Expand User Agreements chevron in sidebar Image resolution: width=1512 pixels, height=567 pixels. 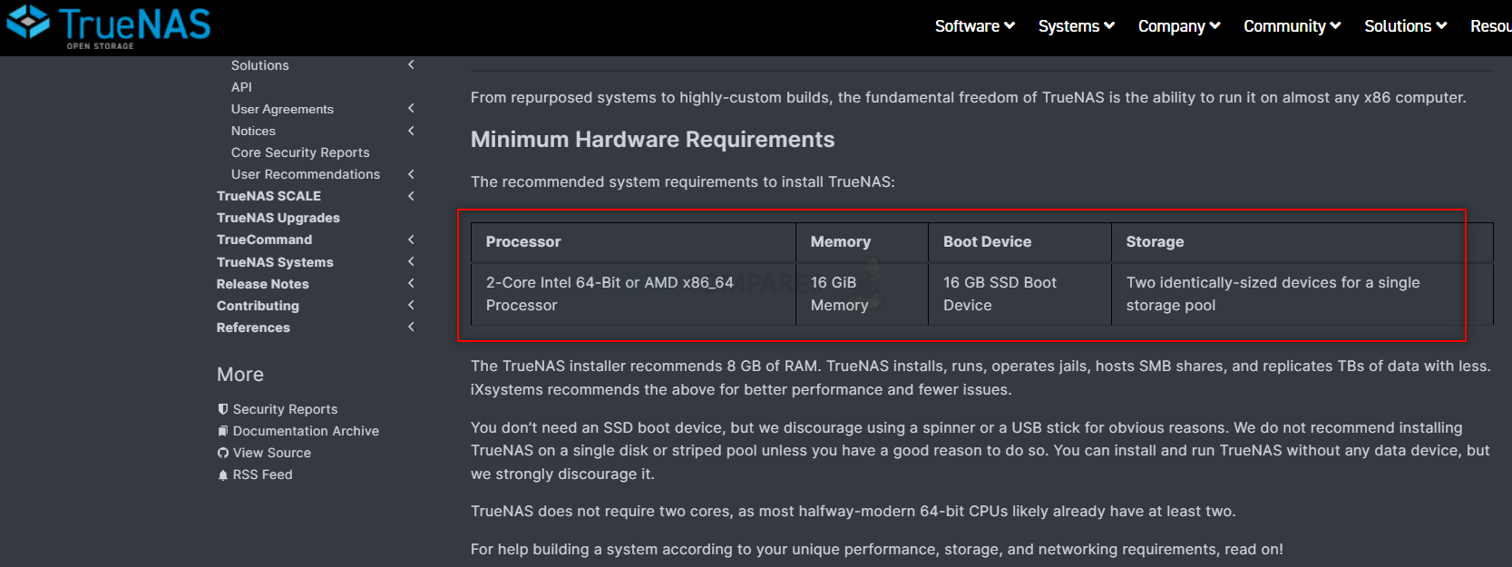tap(411, 108)
